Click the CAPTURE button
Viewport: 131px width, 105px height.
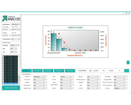coord(70,71)
